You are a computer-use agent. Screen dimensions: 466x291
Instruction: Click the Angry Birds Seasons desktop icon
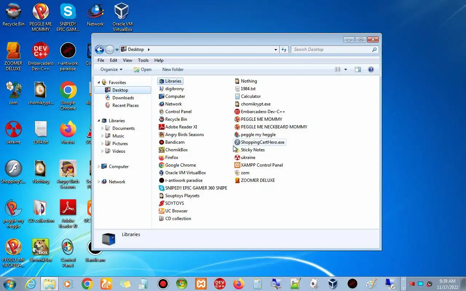[x=68, y=175]
